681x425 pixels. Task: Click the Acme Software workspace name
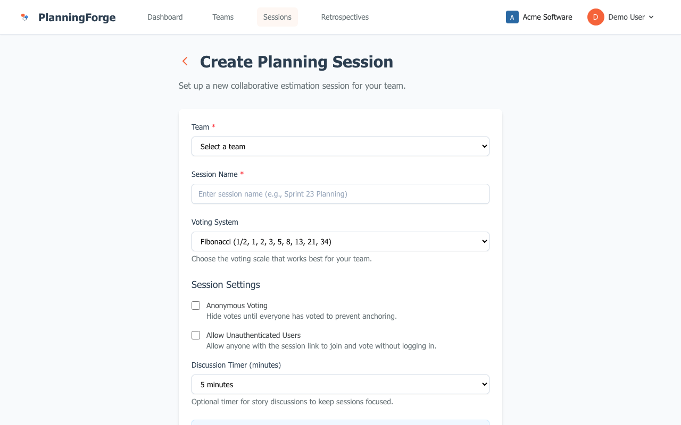547,17
